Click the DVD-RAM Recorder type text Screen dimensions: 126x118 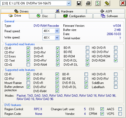[46, 26]
